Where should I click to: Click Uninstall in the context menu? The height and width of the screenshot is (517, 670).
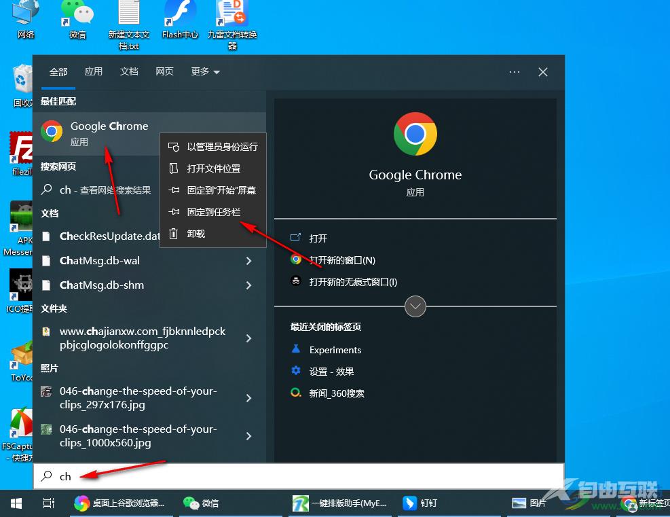(196, 234)
